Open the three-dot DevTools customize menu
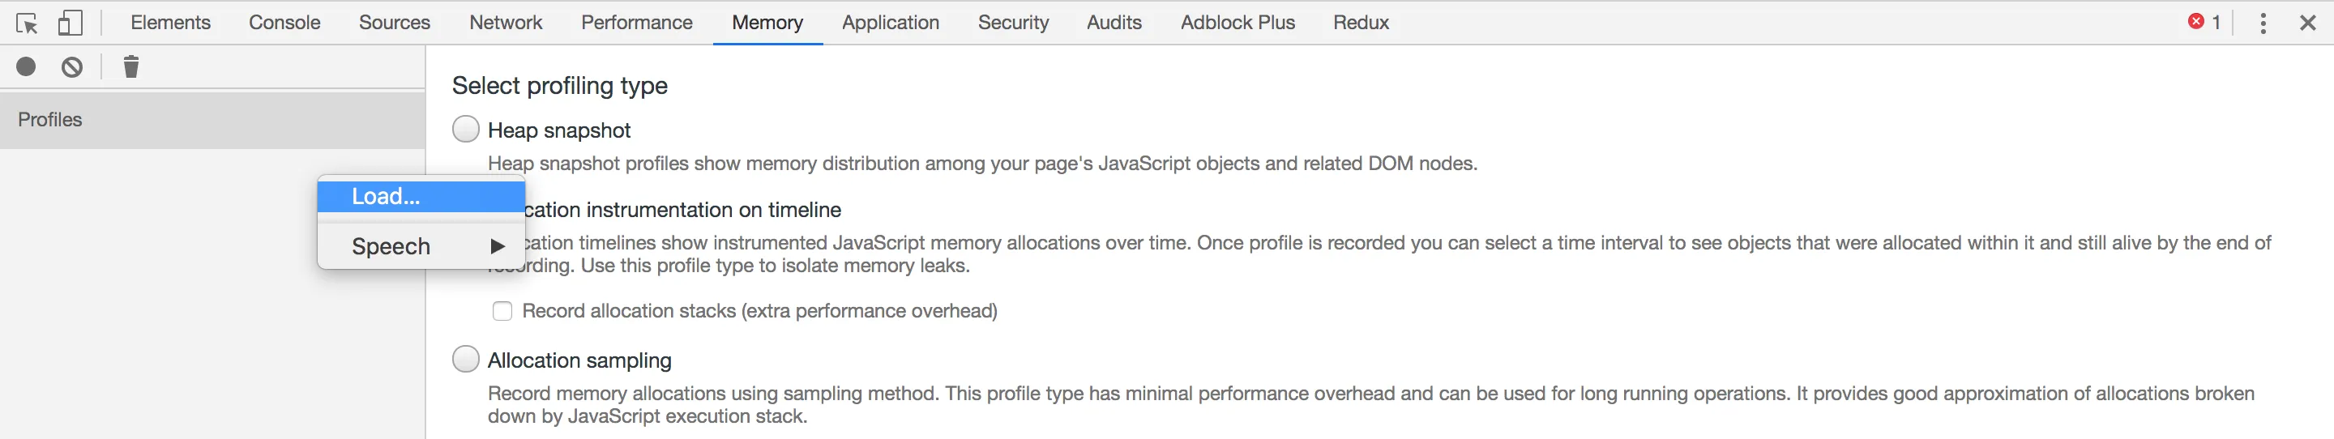The height and width of the screenshot is (439, 2334). coord(2263,23)
